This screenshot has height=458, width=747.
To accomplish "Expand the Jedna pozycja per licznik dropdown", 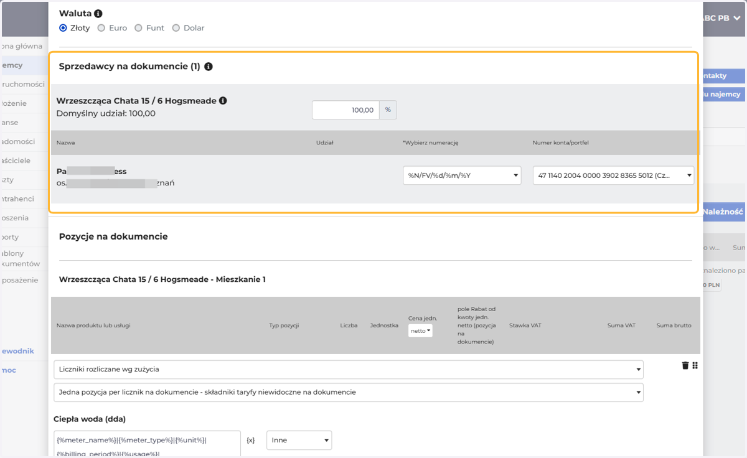I will pyautogui.click(x=349, y=392).
